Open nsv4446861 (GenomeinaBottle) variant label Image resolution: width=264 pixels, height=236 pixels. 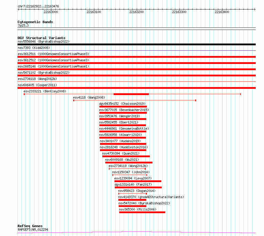[124, 129]
